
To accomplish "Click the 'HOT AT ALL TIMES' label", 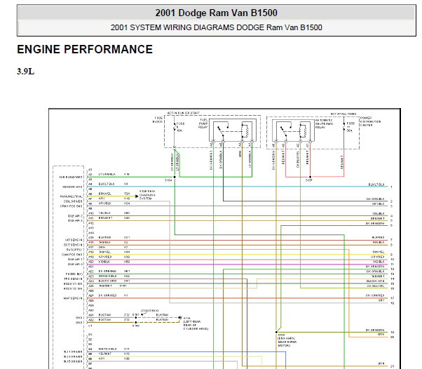I will (x=343, y=114).
